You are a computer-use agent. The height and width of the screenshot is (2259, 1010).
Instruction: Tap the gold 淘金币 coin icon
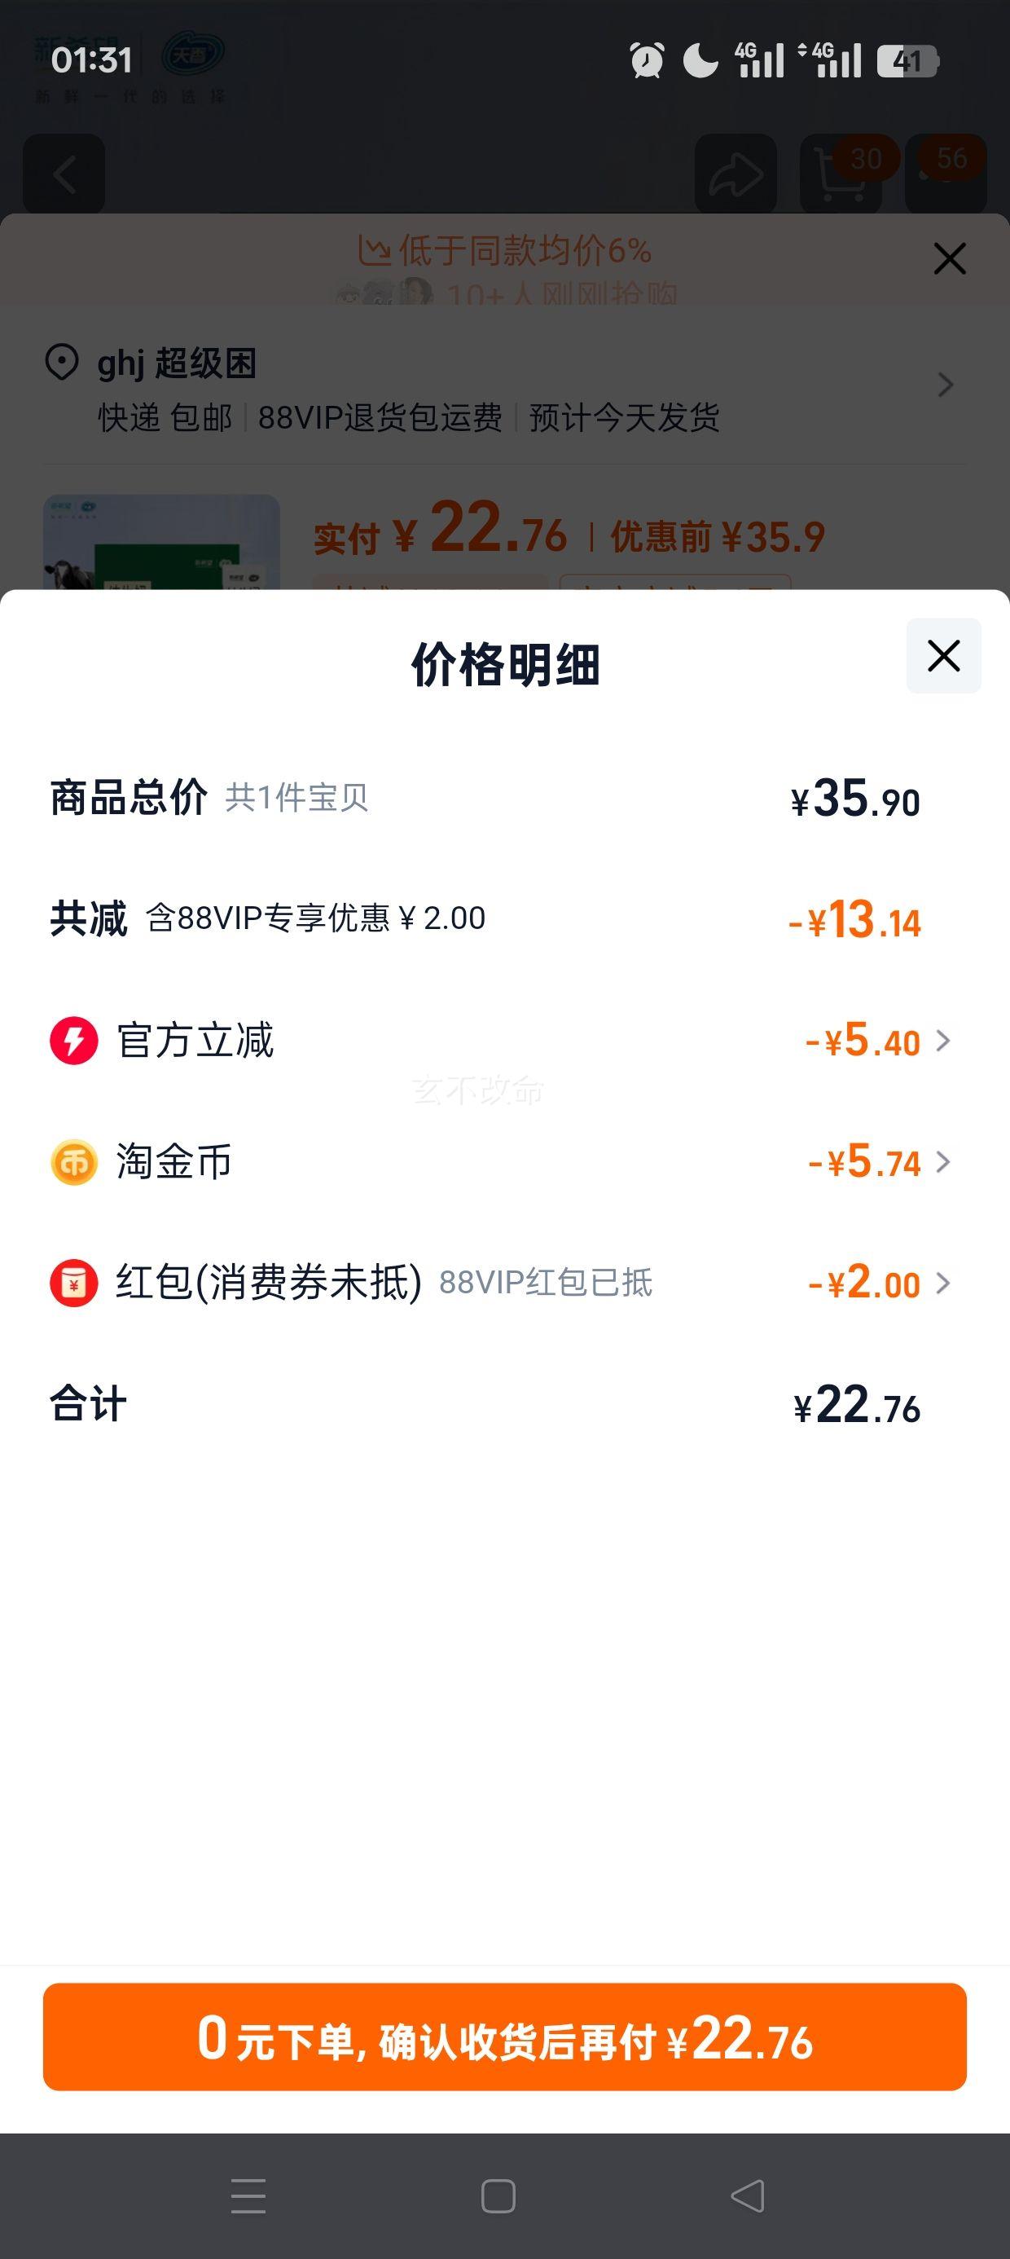pos(73,1162)
